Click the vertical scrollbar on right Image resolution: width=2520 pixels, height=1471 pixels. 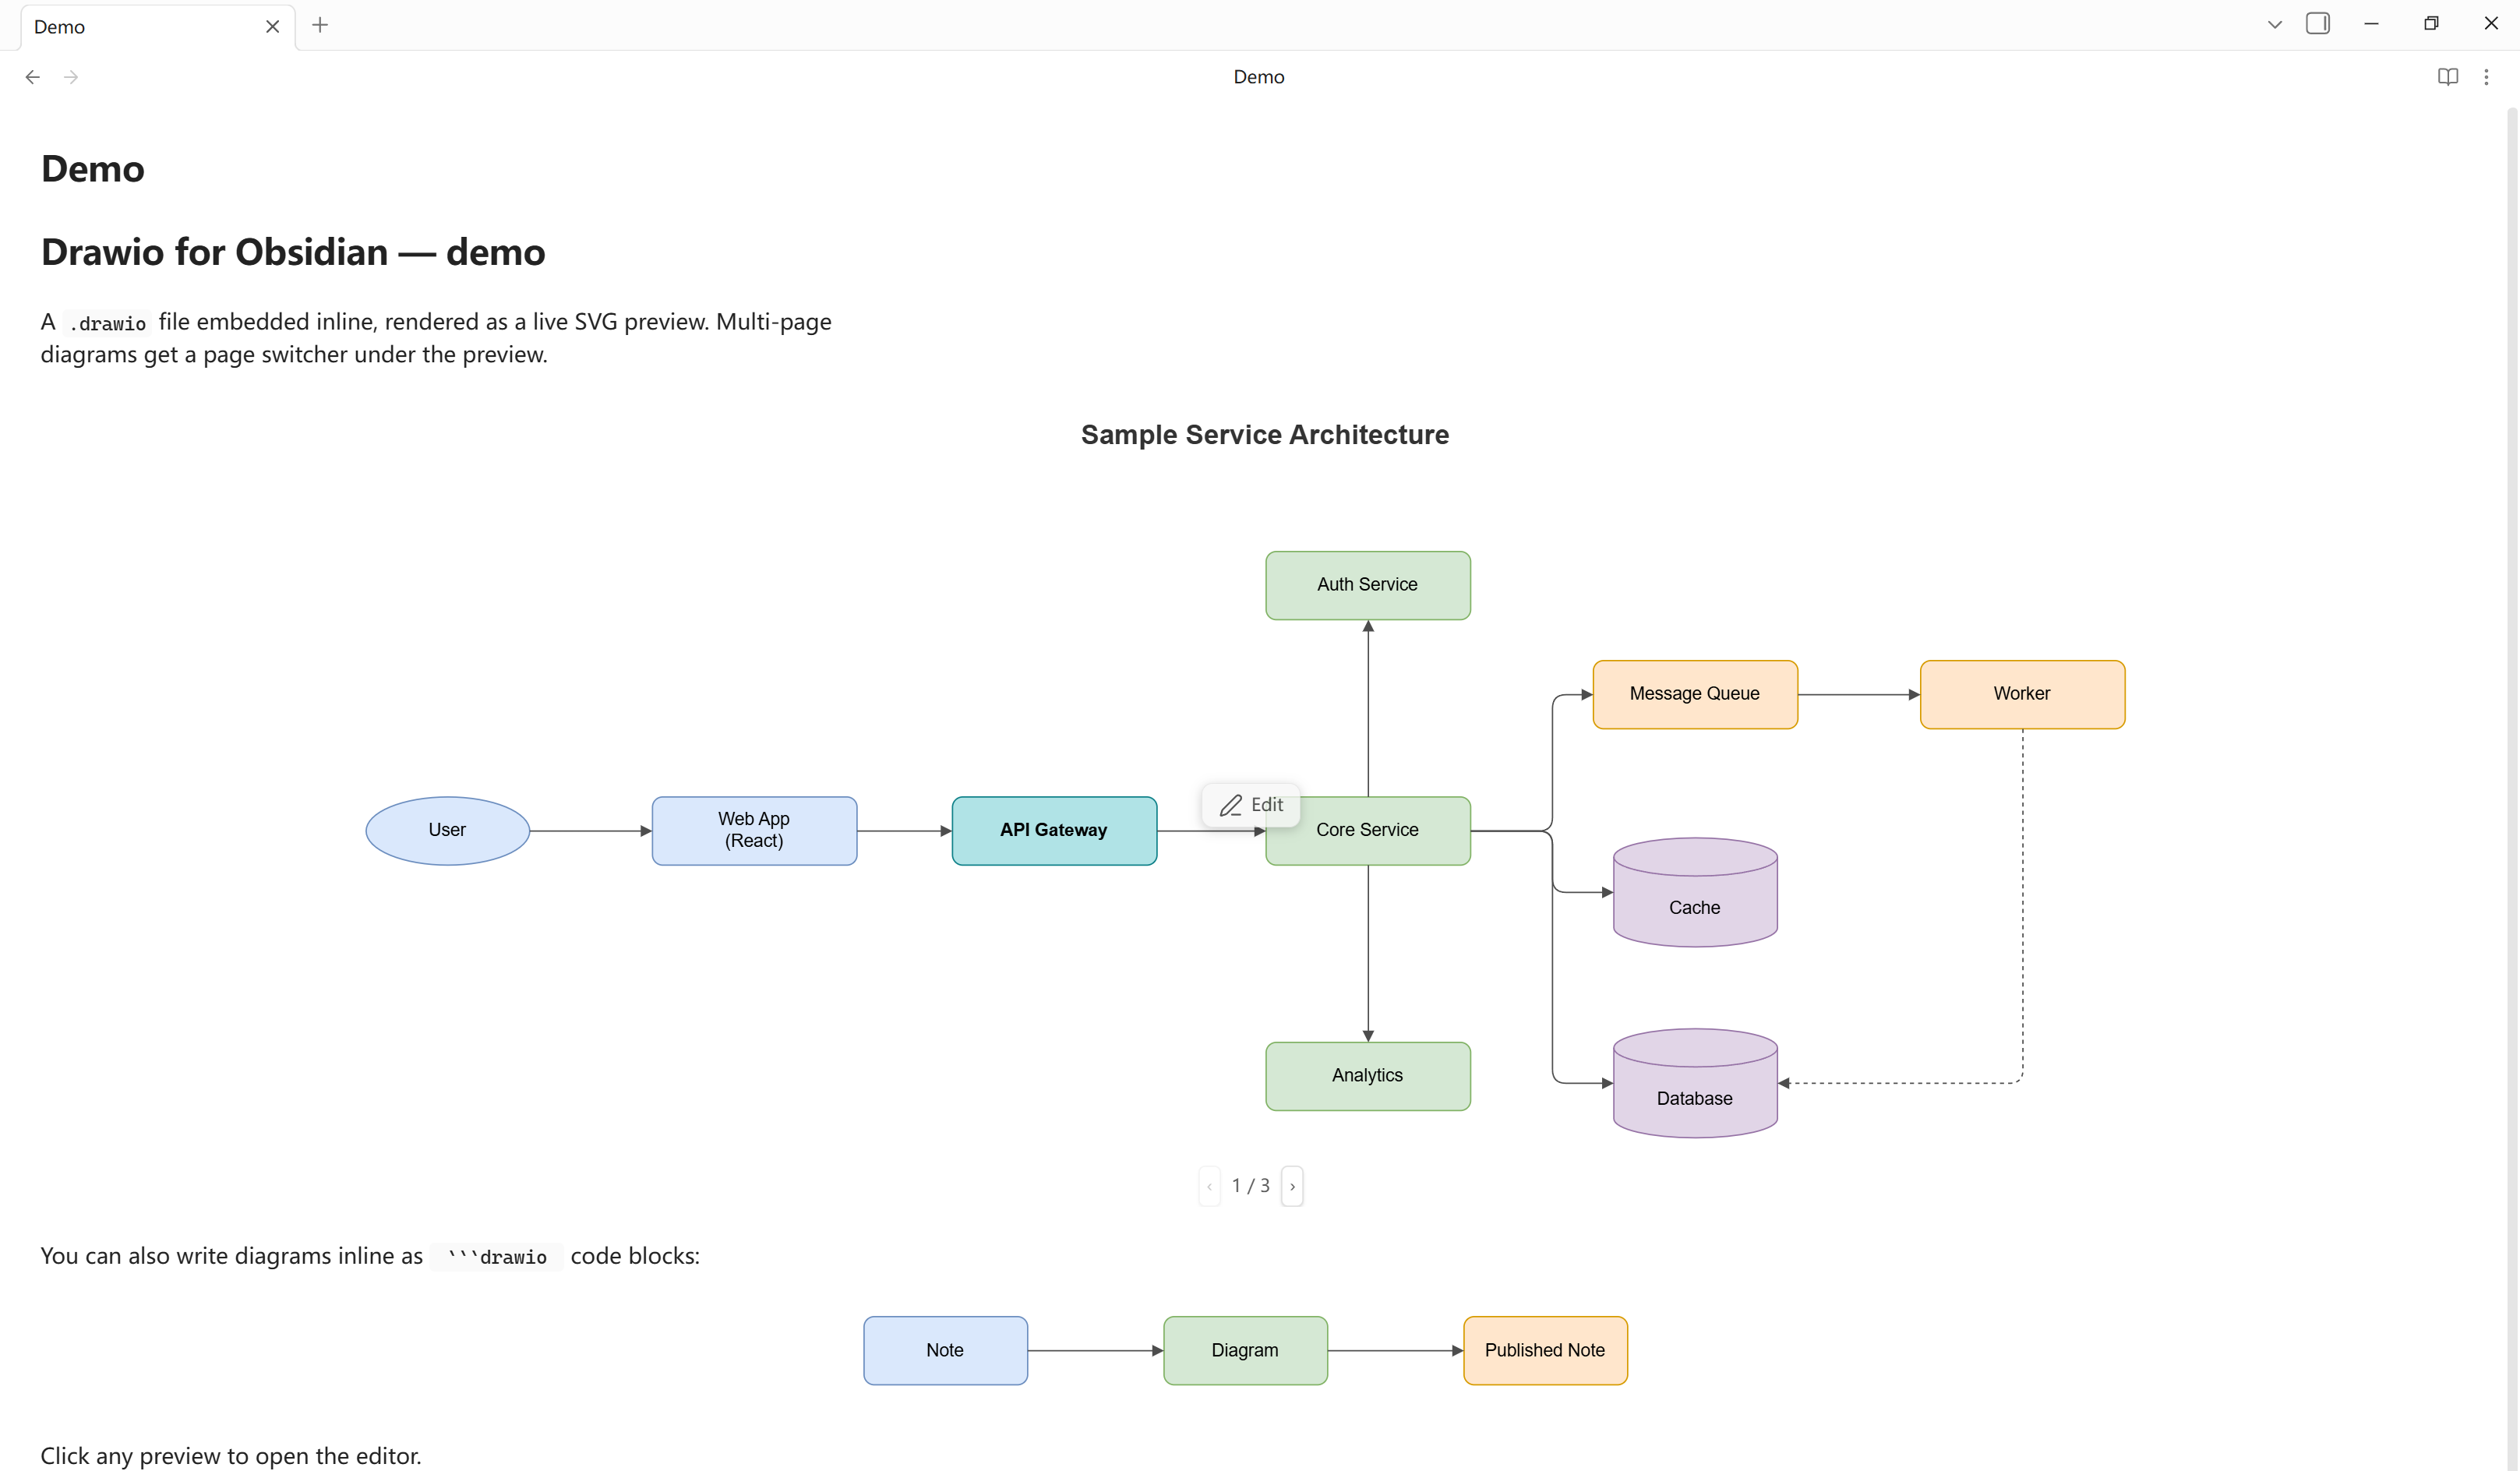pos(2511,790)
